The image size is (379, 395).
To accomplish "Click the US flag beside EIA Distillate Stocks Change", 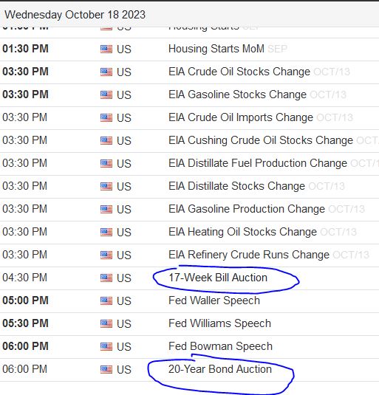I will click(x=106, y=186).
